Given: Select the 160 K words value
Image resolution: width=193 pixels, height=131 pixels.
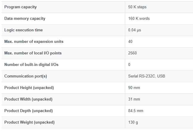Looking at the screenshot, I should coord(139,19).
